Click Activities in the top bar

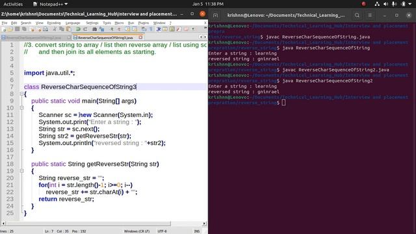coord(13,4)
